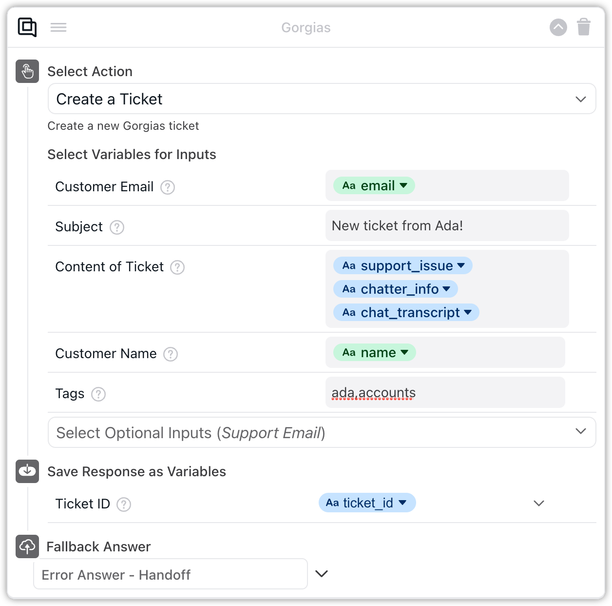Open the chat_transcript variable pill
This screenshot has width=612, height=606.
click(406, 313)
